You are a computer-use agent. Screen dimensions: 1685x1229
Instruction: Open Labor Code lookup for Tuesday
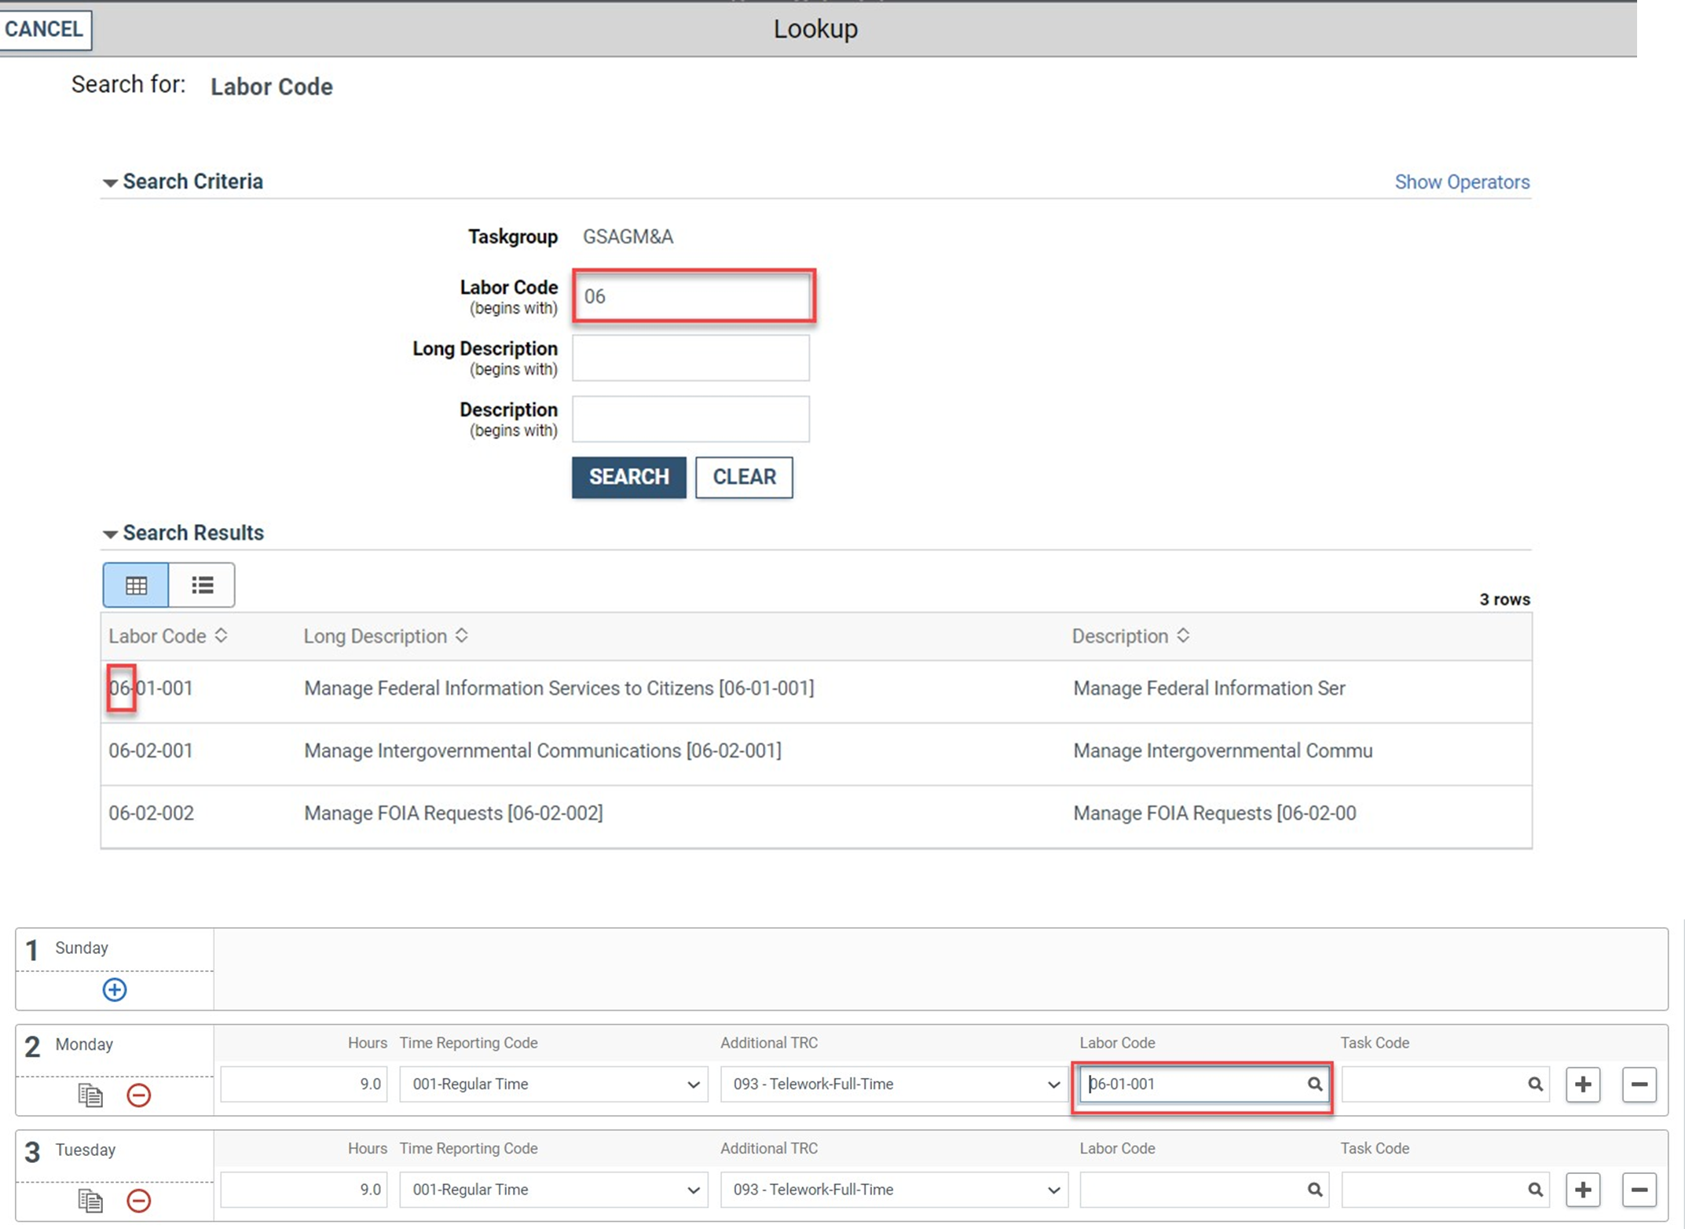pos(1315,1190)
